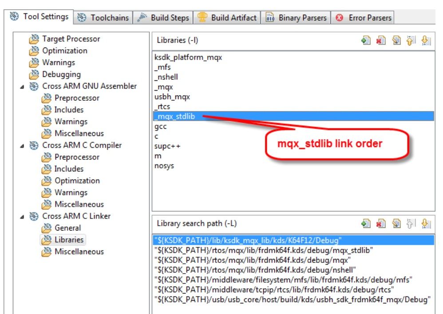Select Target Processor settings

[64, 39]
